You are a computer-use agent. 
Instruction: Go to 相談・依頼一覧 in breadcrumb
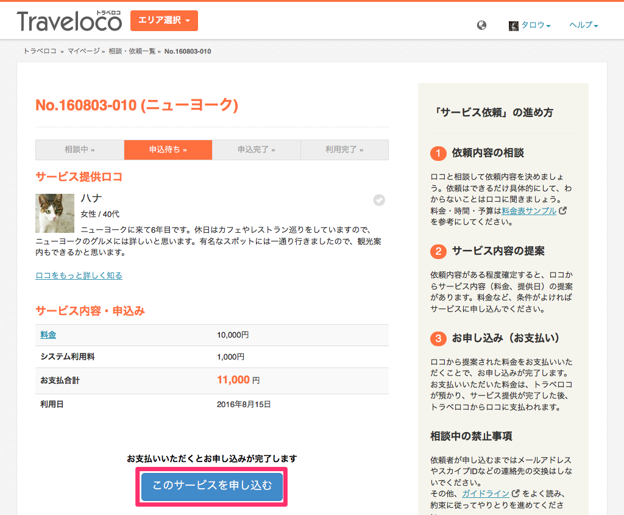pos(132,51)
